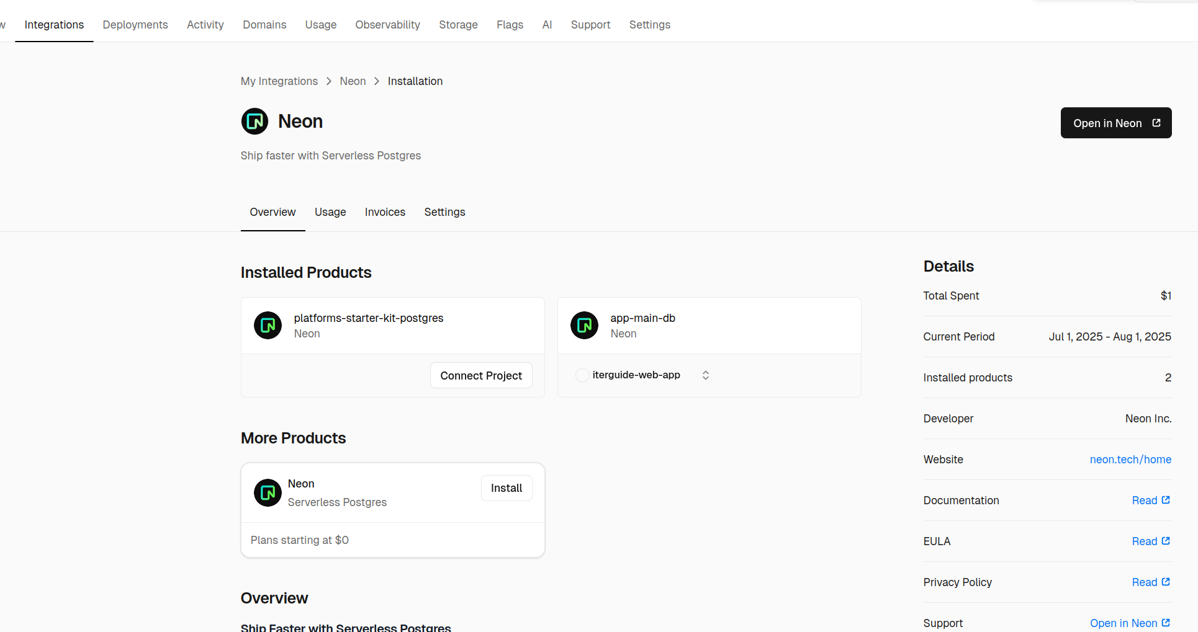Viewport: 1198px width, 632px height.
Task: Switch to the Invoices tab
Action: tap(385, 212)
